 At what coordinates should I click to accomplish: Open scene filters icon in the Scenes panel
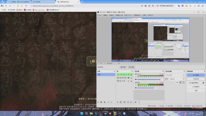pos(105,102)
